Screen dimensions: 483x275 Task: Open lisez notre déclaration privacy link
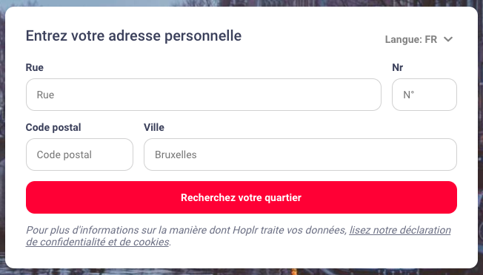[x=400, y=230]
